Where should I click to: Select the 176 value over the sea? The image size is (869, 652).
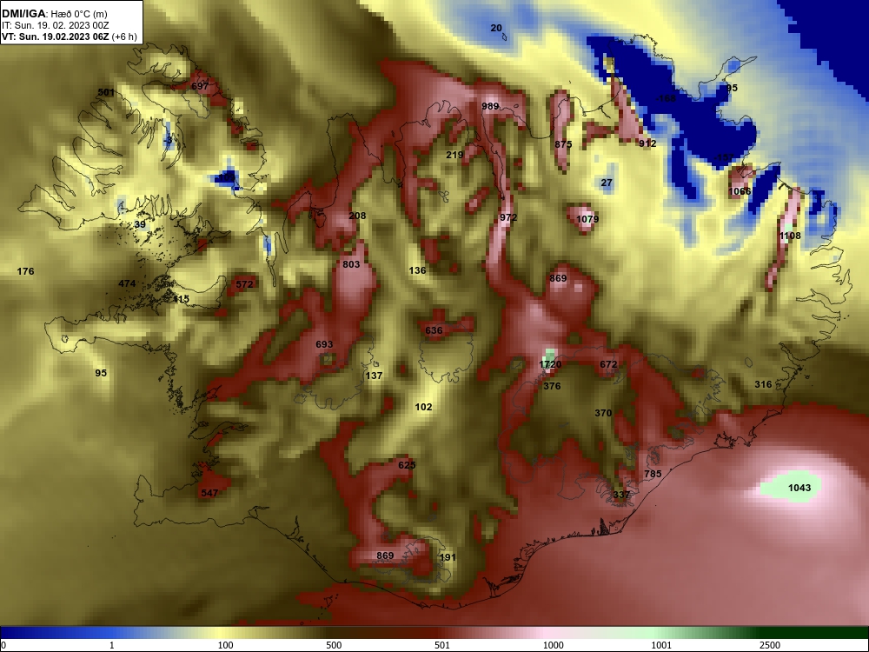pos(25,271)
